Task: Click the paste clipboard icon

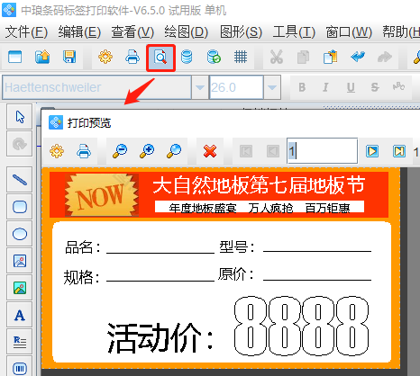Action: [x=330, y=57]
